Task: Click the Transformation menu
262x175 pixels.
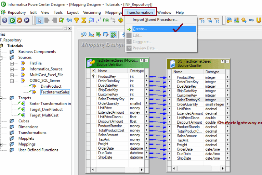Action: point(140,12)
